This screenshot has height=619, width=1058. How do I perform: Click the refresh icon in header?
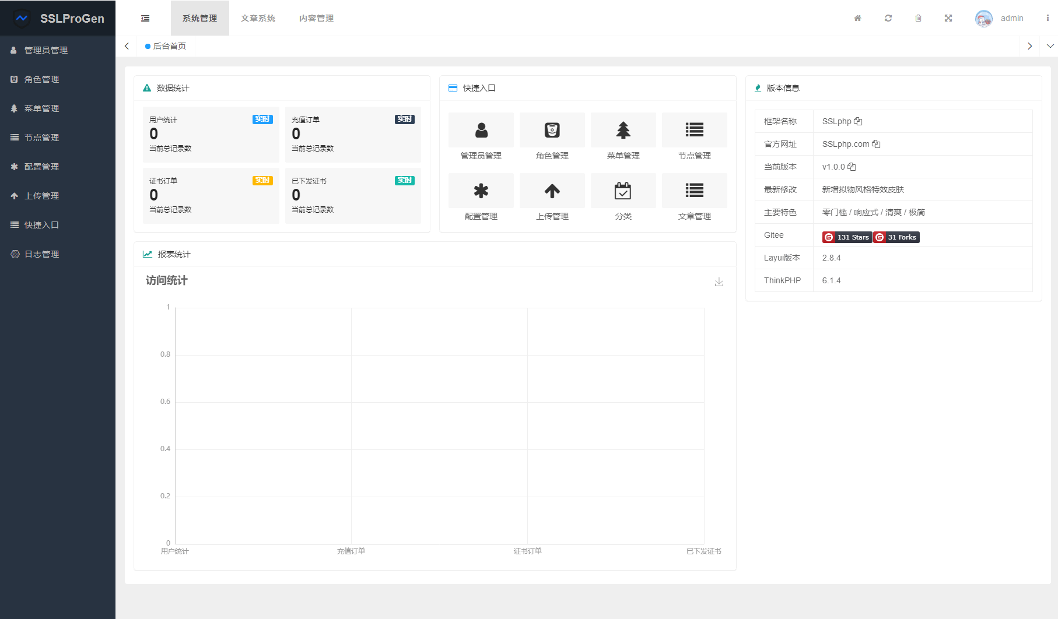click(888, 18)
